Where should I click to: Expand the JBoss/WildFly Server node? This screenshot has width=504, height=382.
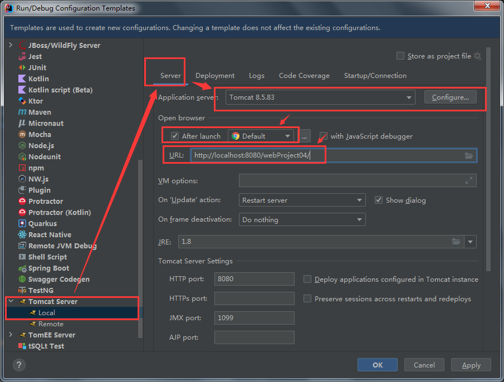[x=11, y=45]
